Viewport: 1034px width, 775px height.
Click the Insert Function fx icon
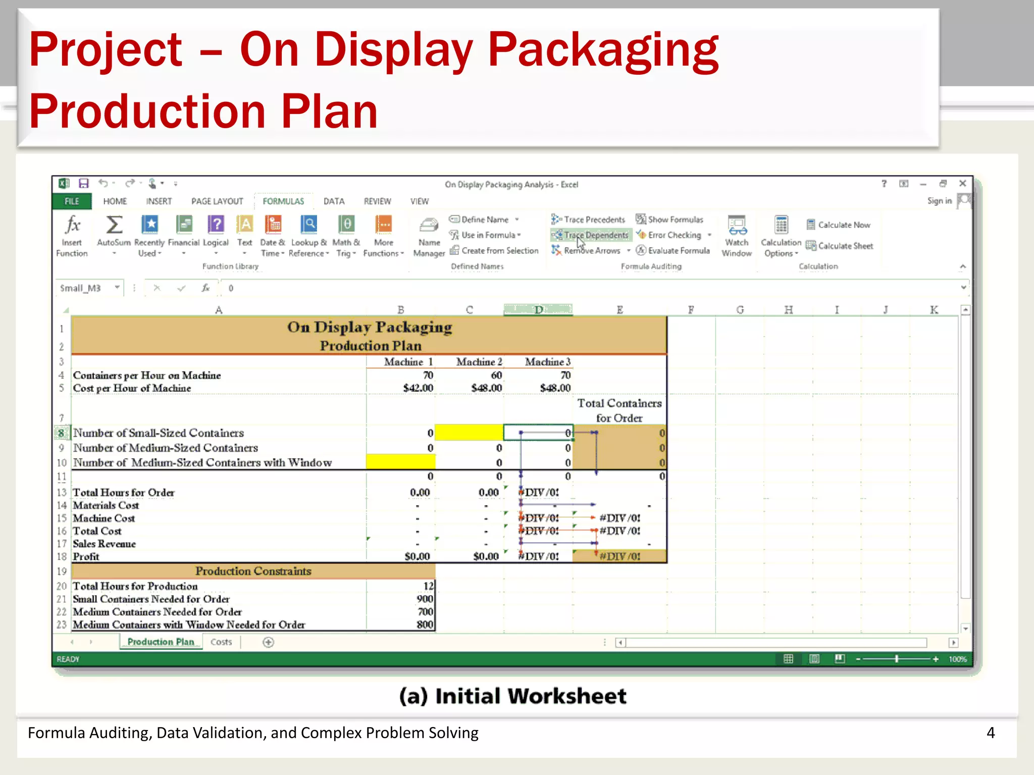click(73, 225)
